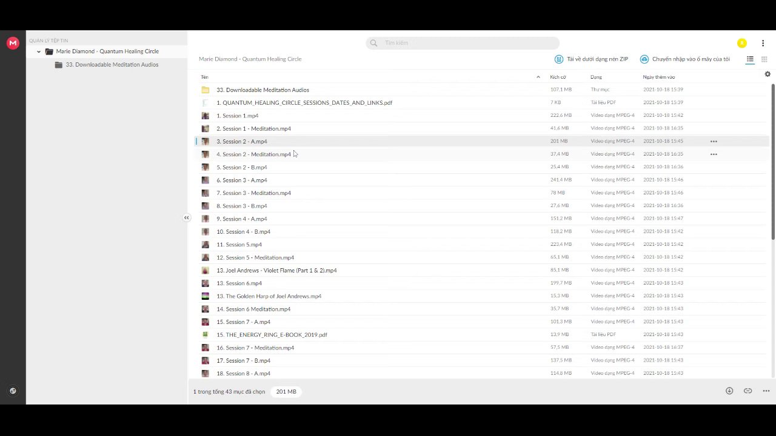Sort by the Dạng column header
Screen dimensions: 776x436
coord(596,78)
